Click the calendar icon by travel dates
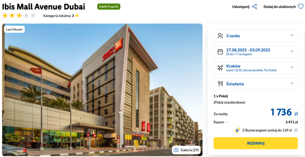The image size is (305, 157). coord(220,52)
